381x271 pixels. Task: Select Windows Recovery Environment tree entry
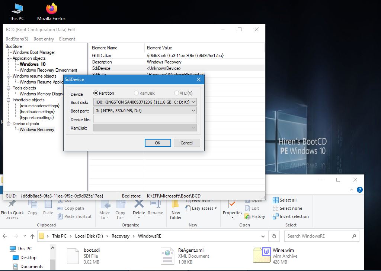coord(48,70)
